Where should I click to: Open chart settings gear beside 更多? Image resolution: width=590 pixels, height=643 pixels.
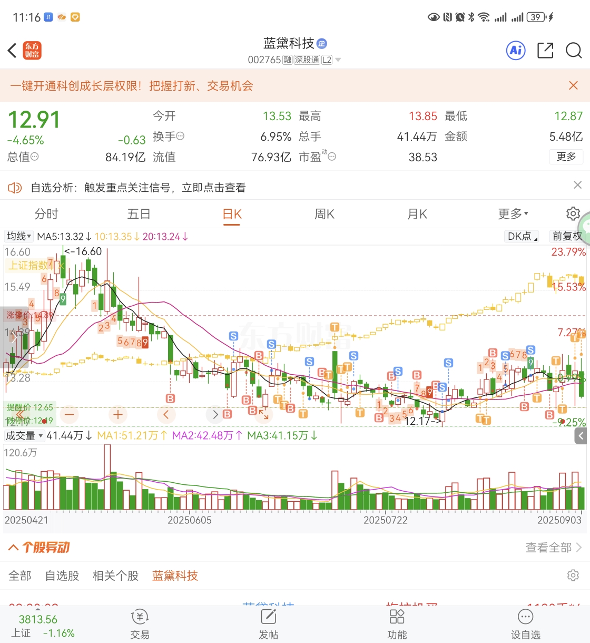click(573, 213)
